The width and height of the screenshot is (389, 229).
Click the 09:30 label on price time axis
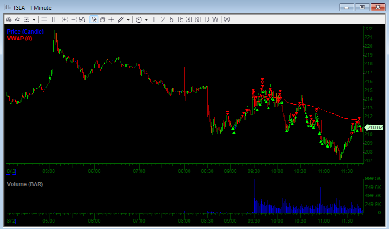pyautogui.click(x=253, y=171)
